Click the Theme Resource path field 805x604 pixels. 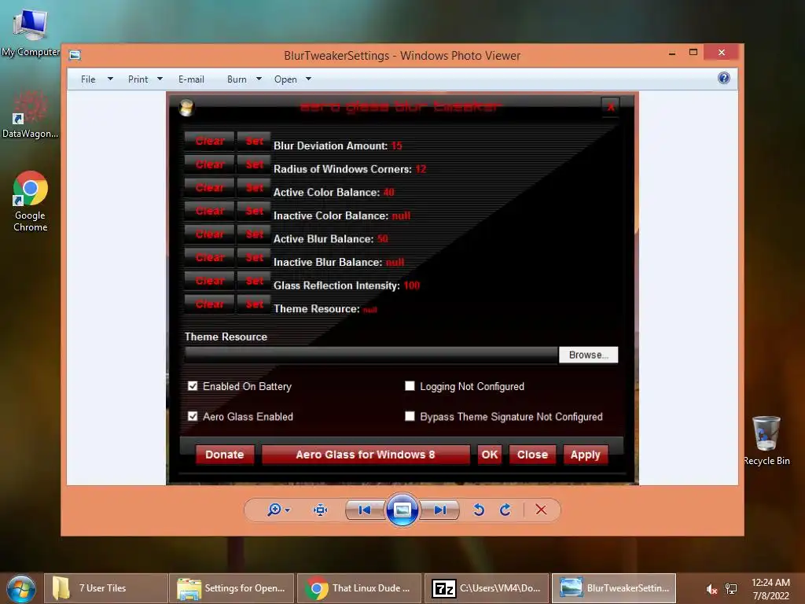(x=371, y=355)
